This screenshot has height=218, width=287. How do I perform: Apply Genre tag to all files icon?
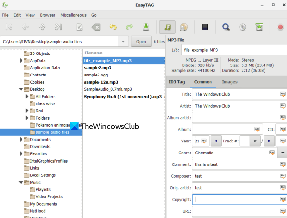272,153
